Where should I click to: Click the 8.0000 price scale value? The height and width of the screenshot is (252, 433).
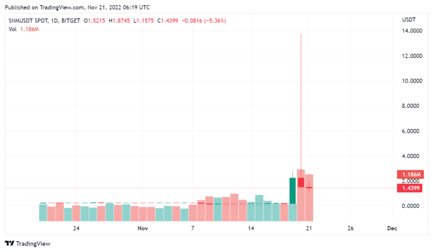pos(411,106)
